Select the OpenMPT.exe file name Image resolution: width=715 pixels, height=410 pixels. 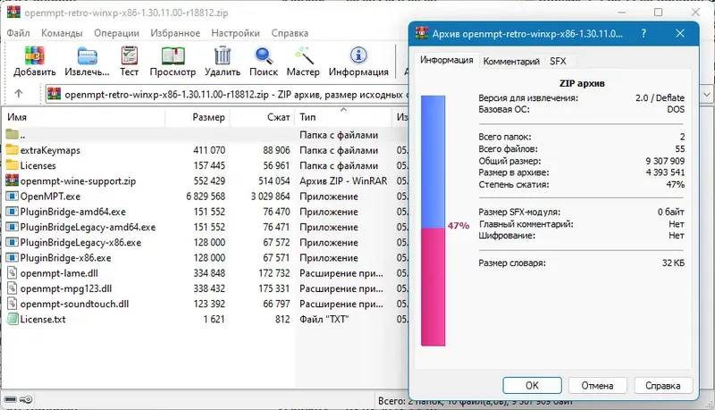[50, 197]
